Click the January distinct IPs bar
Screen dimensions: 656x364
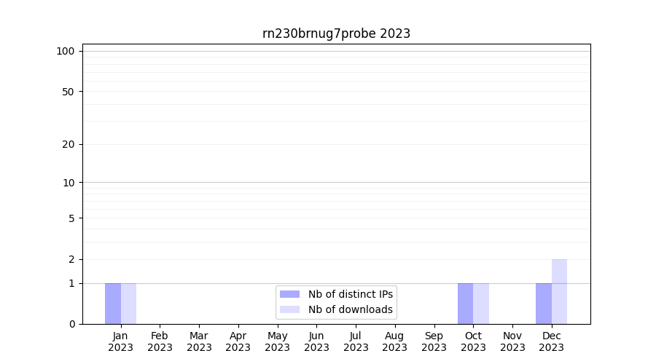pyautogui.click(x=113, y=304)
